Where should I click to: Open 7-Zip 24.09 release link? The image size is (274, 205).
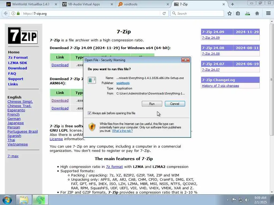pyautogui.click(x=211, y=38)
